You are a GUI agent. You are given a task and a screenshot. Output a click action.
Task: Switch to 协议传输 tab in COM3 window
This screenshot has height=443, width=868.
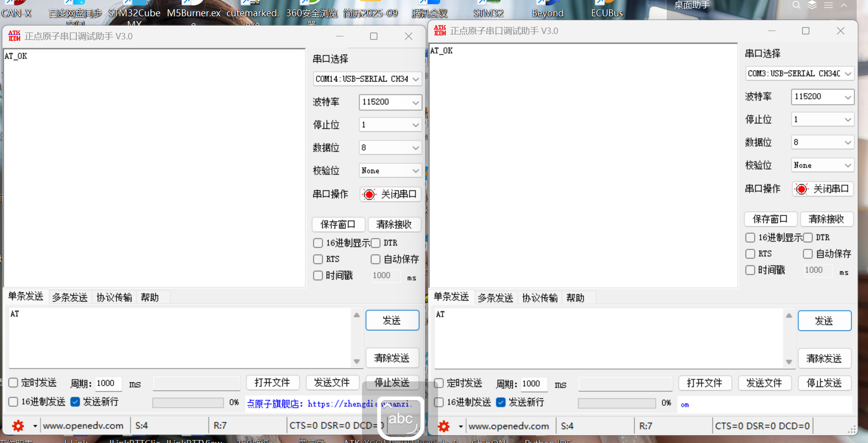pyautogui.click(x=540, y=298)
